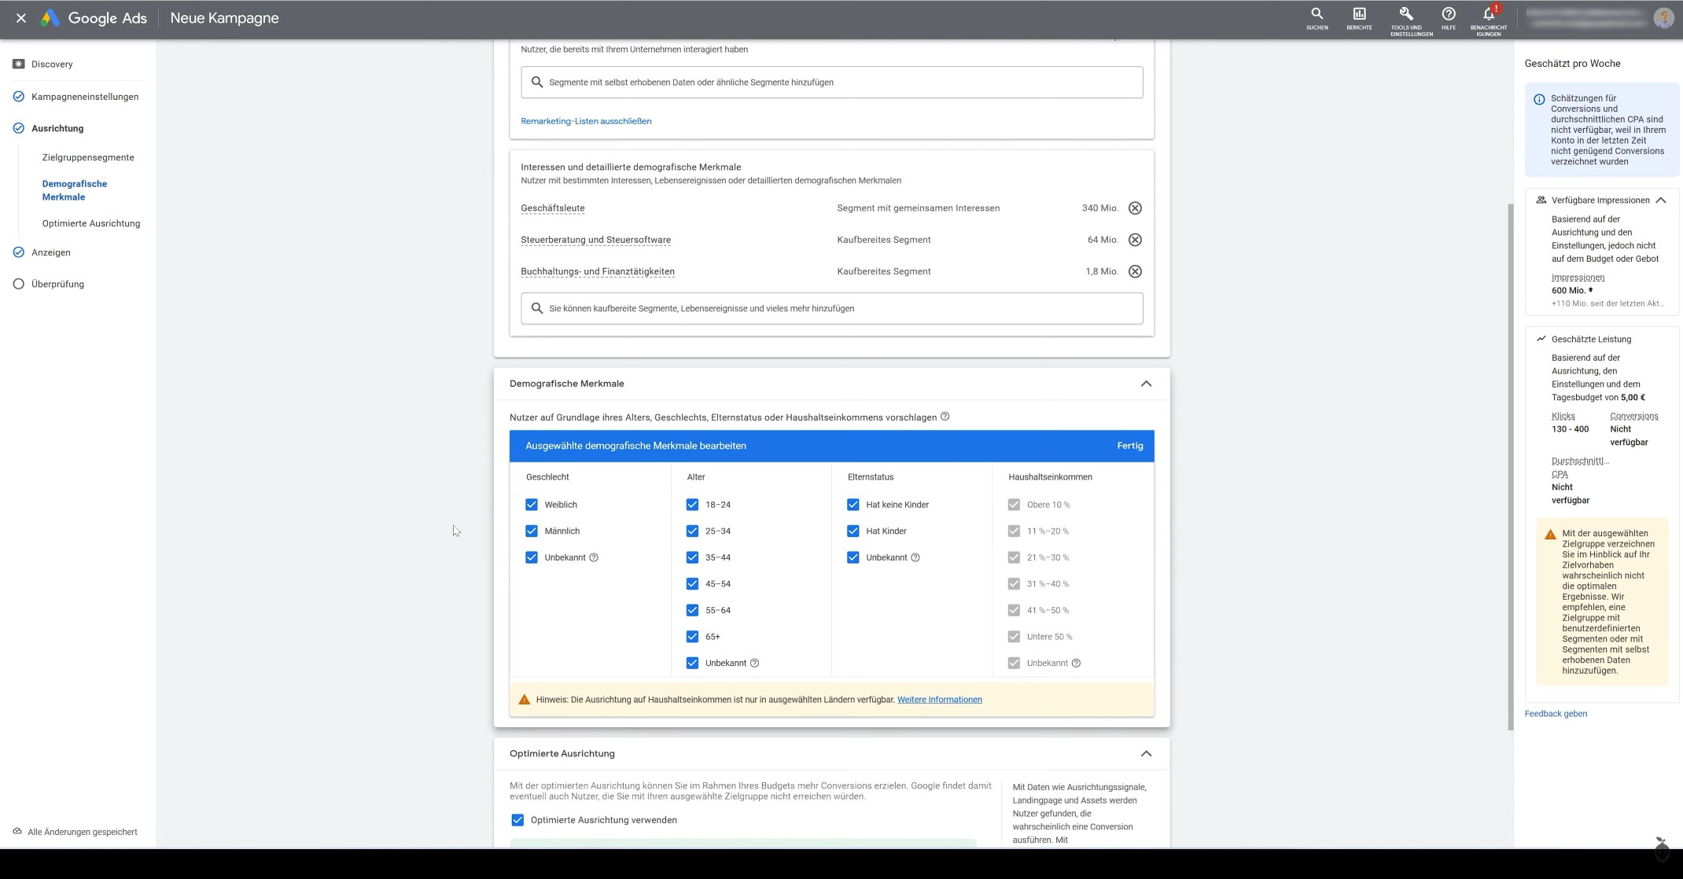Toggle Optimierte Ausrichtung verwenden checkbox

click(x=517, y=820)
